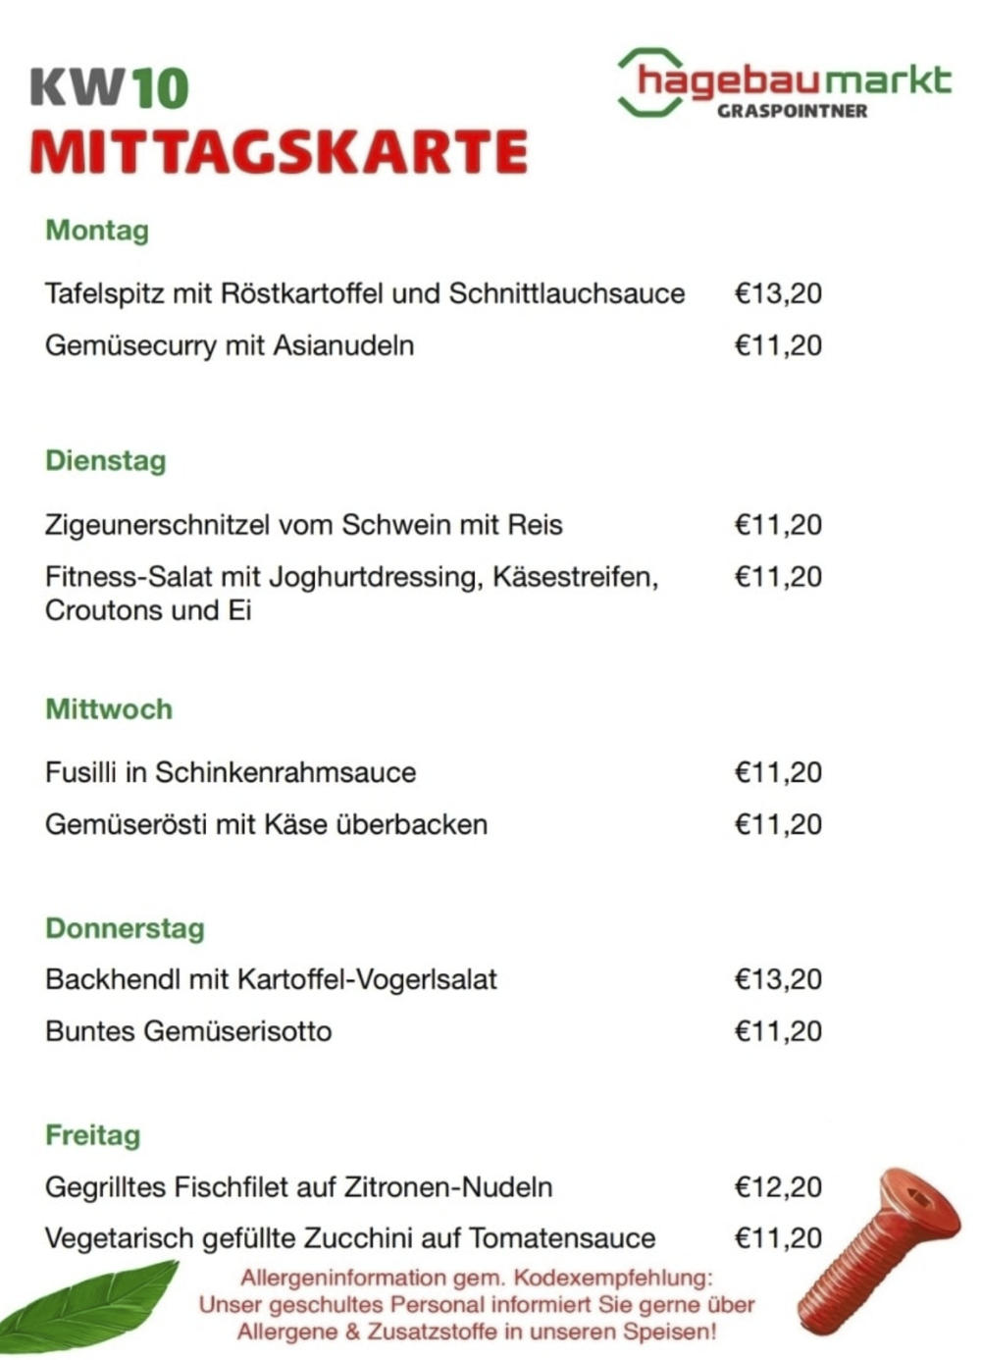981x1360 pixels.
Task: Choose Tafelspitz mit Röstkartoffel dish
Action: click(364, 293)
